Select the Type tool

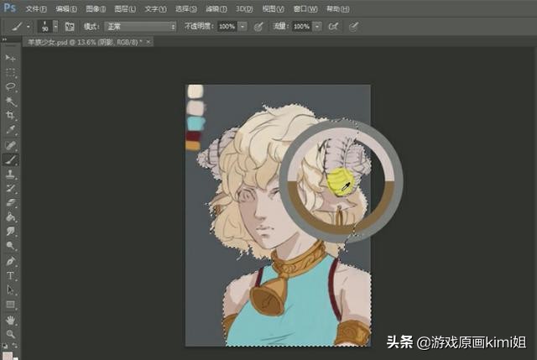click(10, 276)
